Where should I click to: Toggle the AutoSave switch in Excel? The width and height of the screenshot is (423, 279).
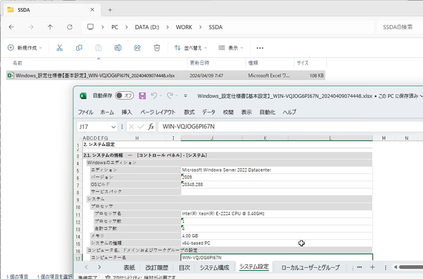coord(124,96)
